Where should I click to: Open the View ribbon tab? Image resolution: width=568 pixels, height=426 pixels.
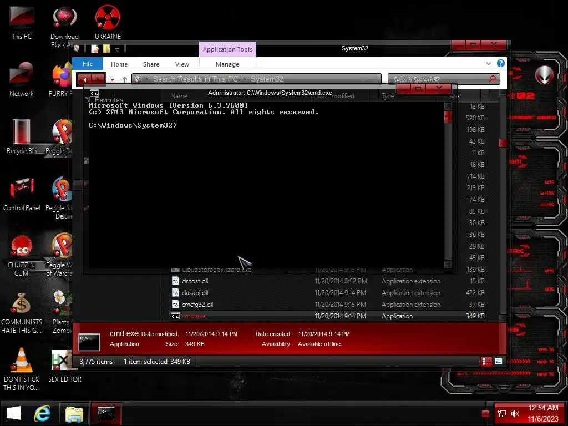(182, 64)
